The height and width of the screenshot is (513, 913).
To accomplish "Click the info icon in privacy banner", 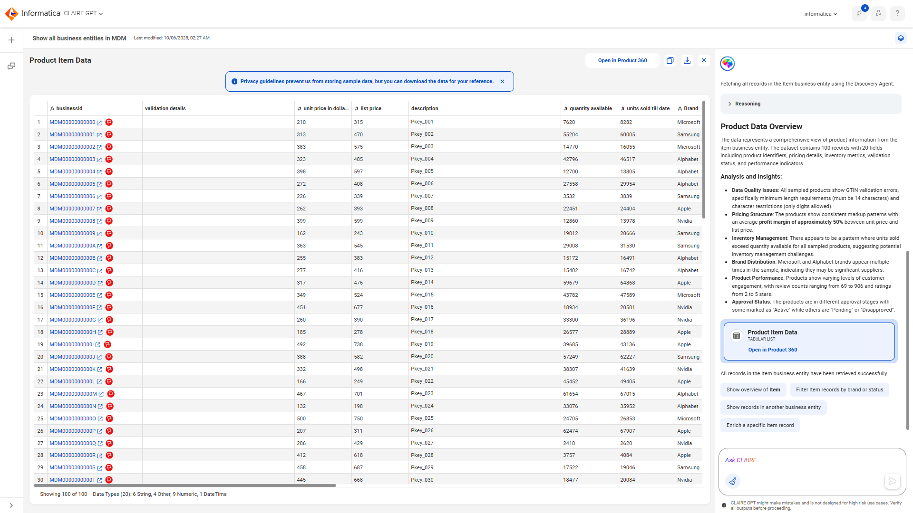I will pos(234,81).
